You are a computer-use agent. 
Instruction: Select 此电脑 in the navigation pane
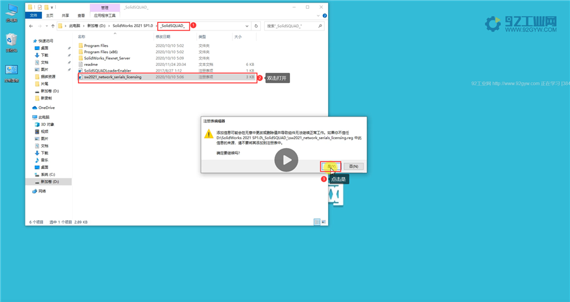tap(44, 117)
